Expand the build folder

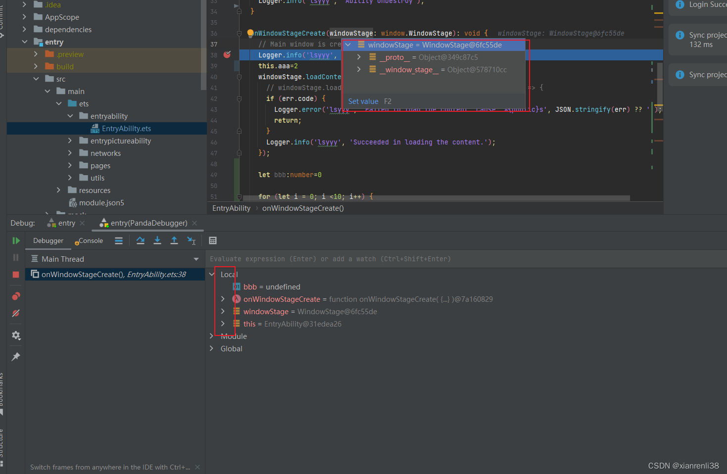pyautogui.click(x=36, y=66)
